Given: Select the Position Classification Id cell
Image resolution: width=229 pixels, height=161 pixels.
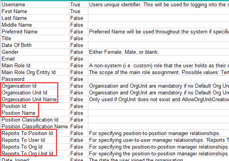Looking at the screenshot, I should [x=35, y=120].
